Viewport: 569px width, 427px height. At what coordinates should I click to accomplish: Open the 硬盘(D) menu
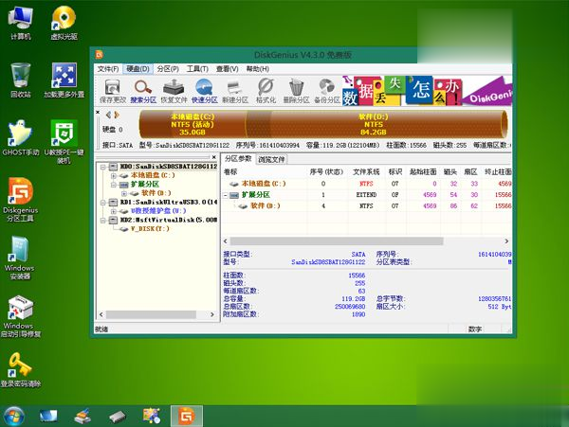(138, 69)
